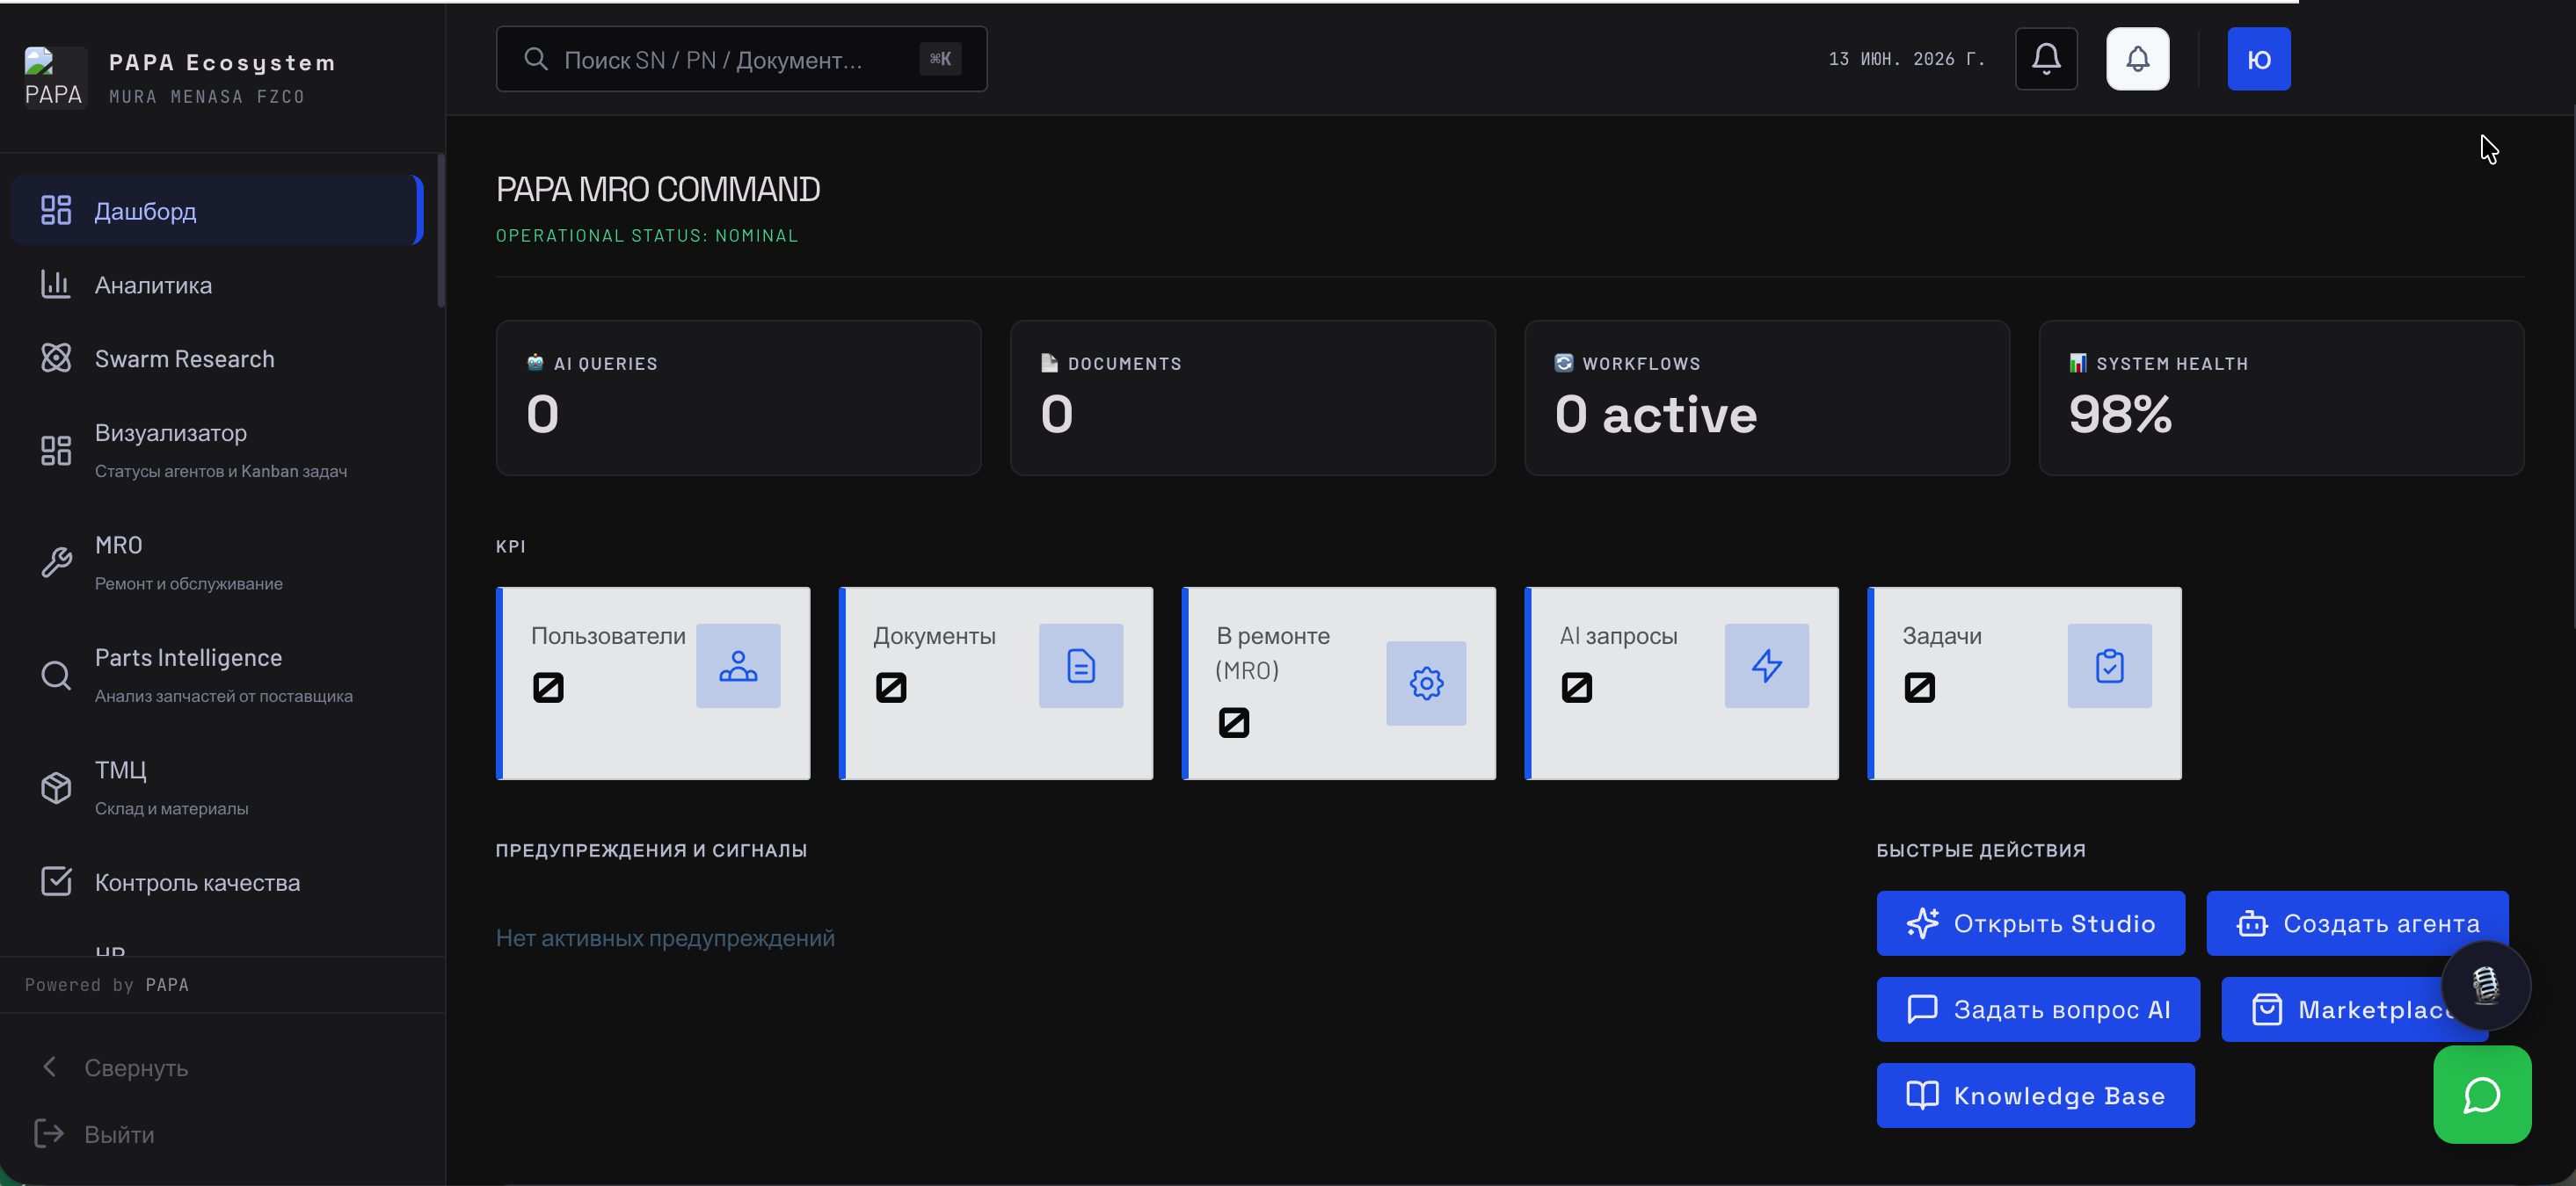Click the OPERATIONAL STATUS: NOMINAL text

tap(647, 235)
